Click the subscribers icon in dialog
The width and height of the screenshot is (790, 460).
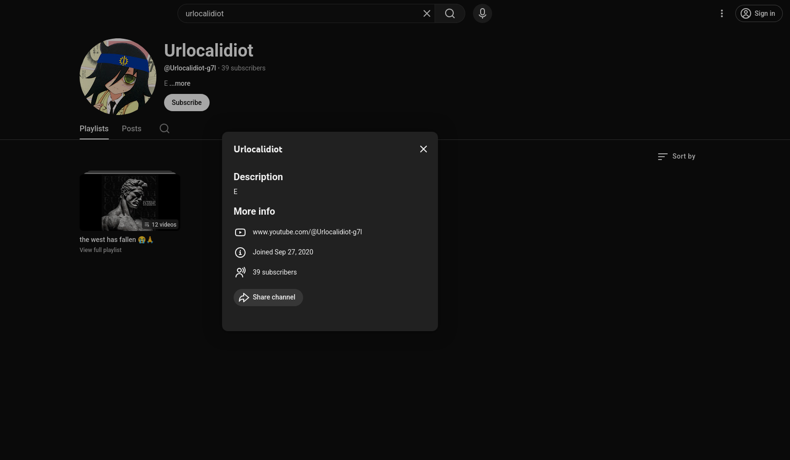(x=240, y=272)
